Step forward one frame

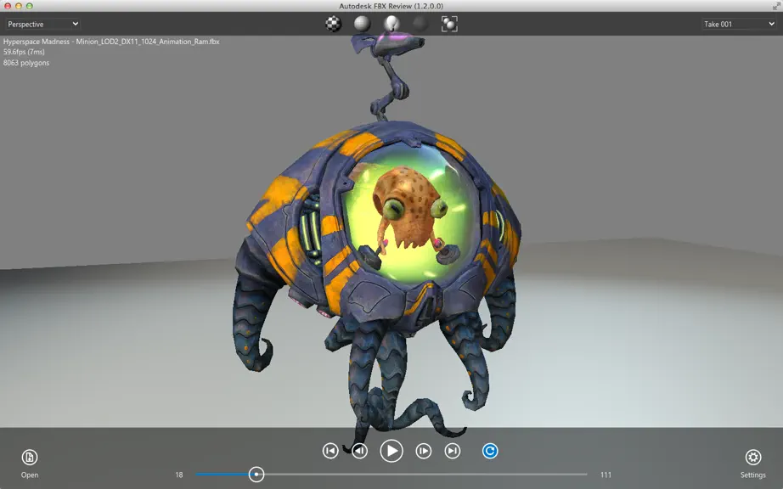pos(424,451)
